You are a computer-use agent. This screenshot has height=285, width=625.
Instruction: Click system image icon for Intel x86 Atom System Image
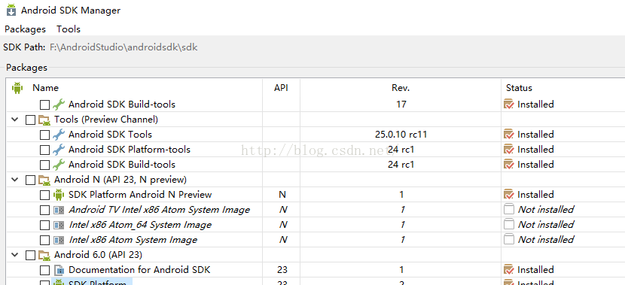(59, 240)
